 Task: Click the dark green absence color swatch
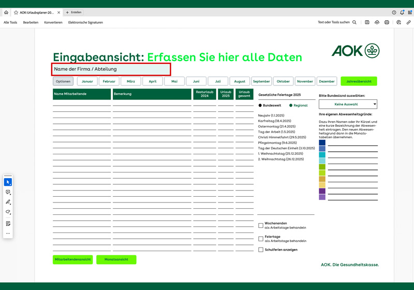pyautogui.click(x=322, y=167)
